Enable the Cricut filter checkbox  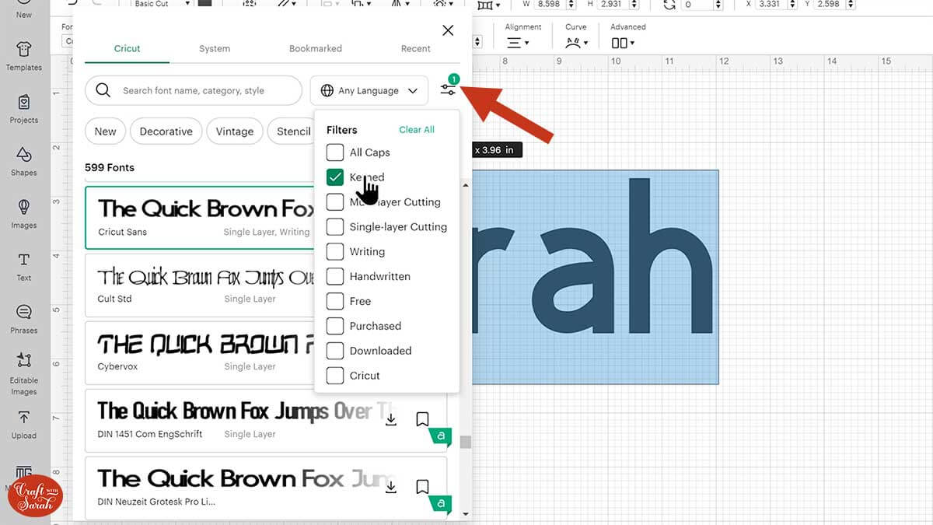coord(335,376)
